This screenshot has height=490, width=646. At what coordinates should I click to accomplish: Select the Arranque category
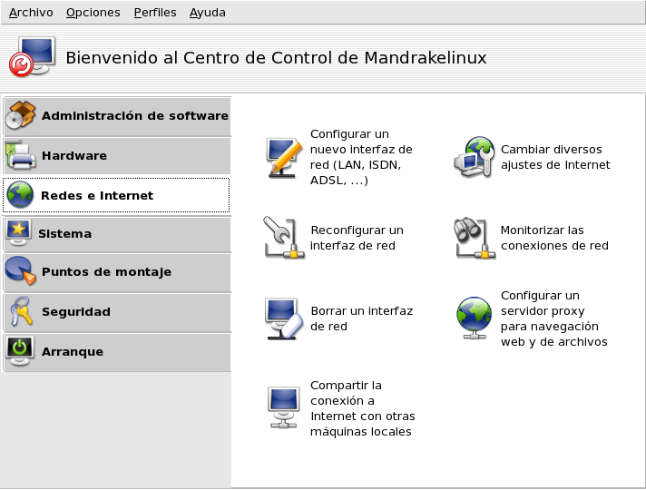[x=117, y=352]
